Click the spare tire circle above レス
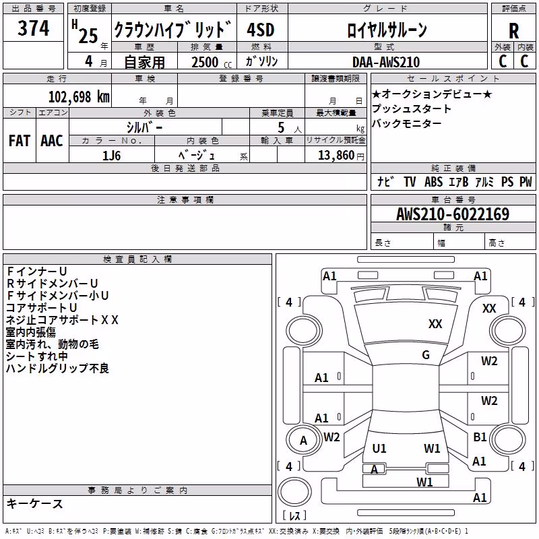 tap(294, 491)
